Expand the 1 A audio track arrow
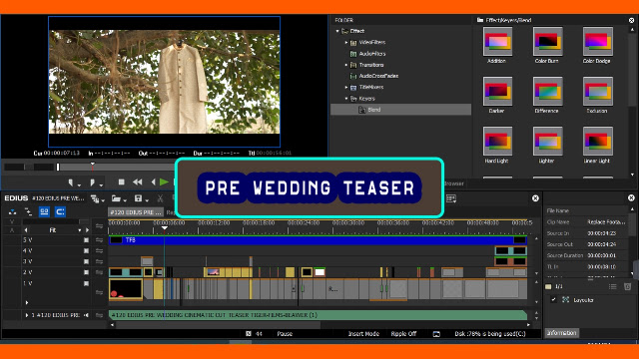639x359 pixels. (x=27, y=315)
